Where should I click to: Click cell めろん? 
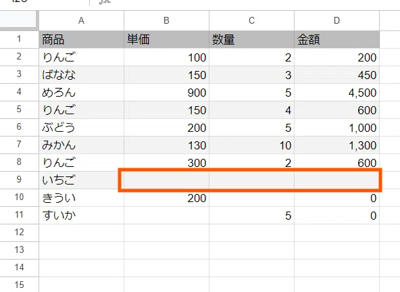click(x=81, y=92)
